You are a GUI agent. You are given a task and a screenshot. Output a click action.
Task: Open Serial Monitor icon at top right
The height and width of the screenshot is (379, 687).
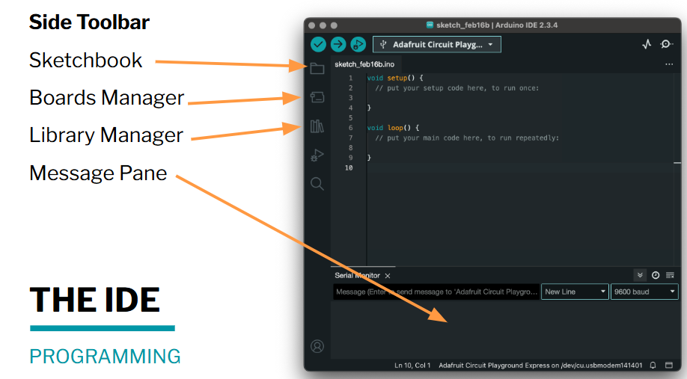[x=666, y=45]
